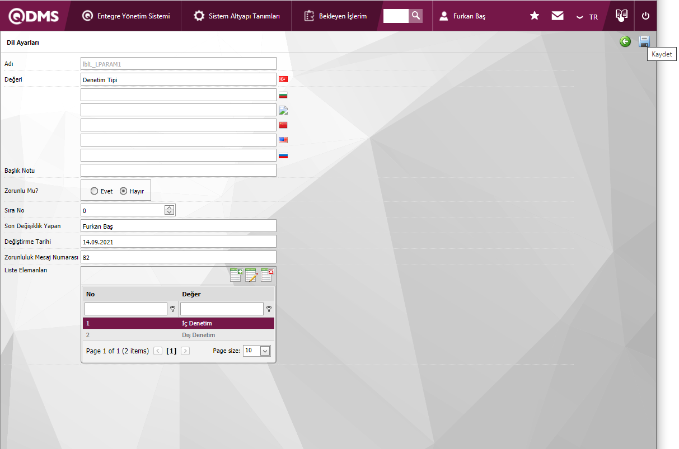
Task: Click the Russian flag icon
Action: [283, 155]
